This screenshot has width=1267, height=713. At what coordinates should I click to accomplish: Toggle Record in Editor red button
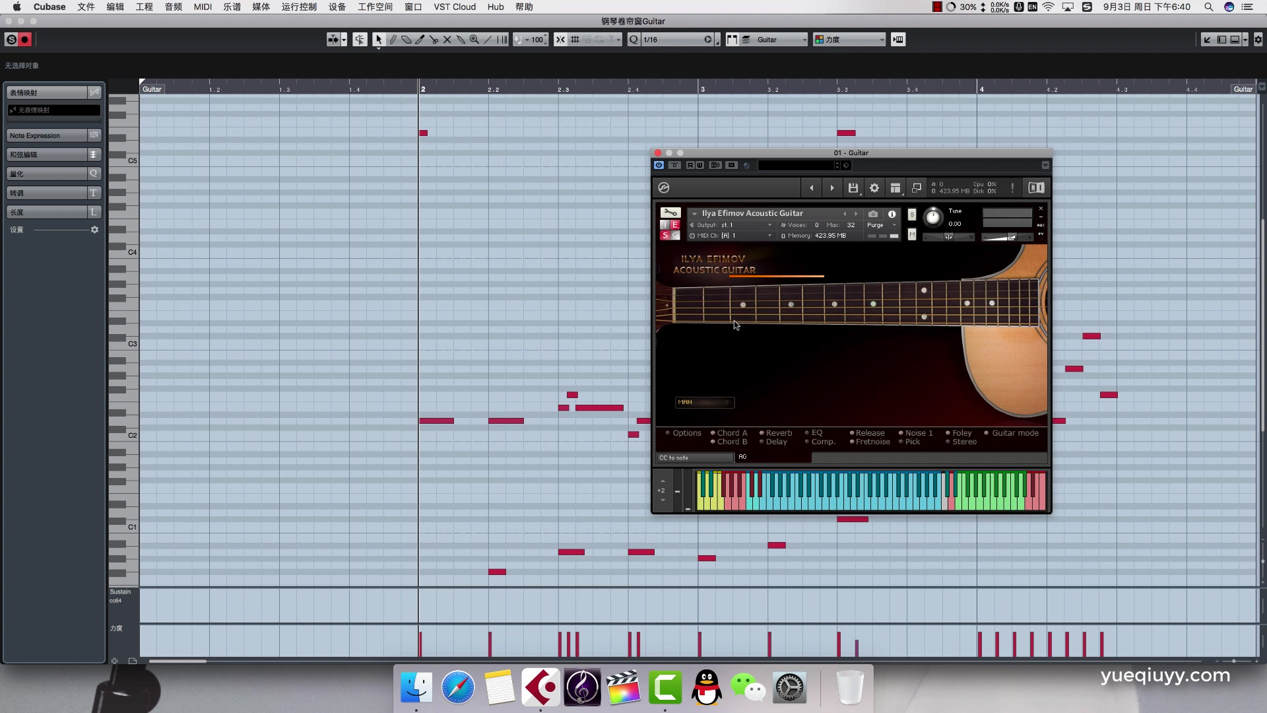click(25, 40)
